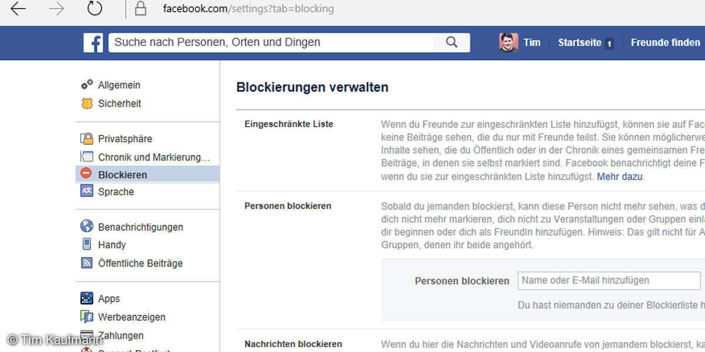Click the Benachrichtigungen globe icon
The image size is (705, 352).
pyautogui.click(x=87, y=226)
